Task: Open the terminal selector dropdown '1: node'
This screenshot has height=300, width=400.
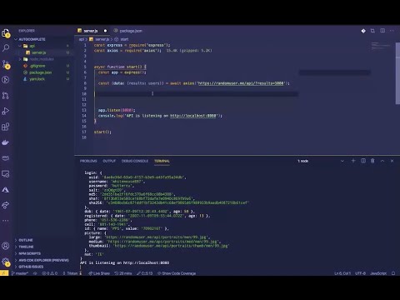Action: coord(321,161)
